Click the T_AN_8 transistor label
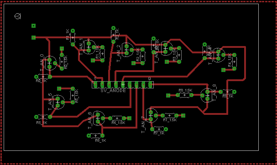This screenshot has height=165, width=277. click(214, 93)
